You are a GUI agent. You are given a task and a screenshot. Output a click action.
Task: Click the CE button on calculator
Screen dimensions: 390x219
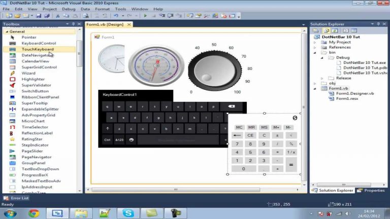click(x=250, y=135)
